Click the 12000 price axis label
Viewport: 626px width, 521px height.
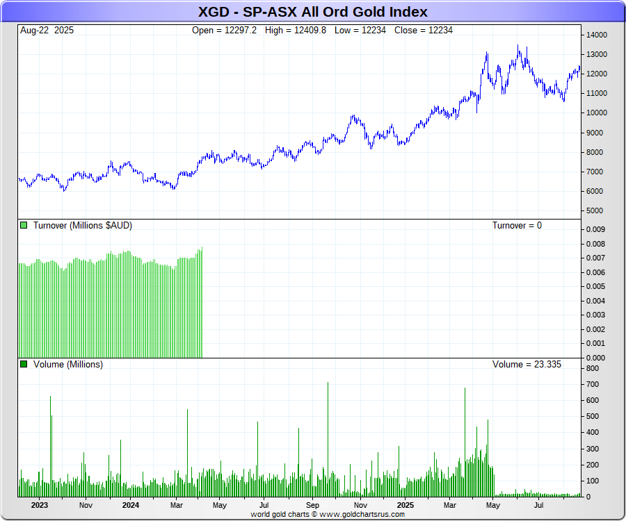pyautogui.click(x=597, y=74)
